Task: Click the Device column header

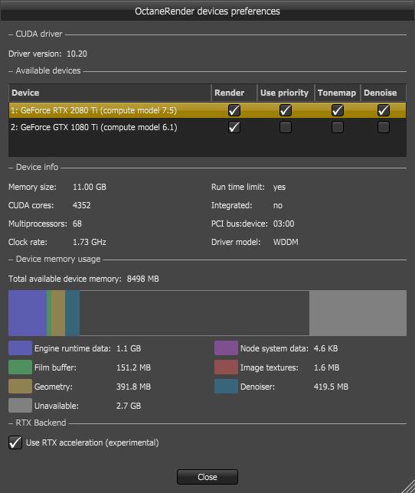Action: [109, 93]
